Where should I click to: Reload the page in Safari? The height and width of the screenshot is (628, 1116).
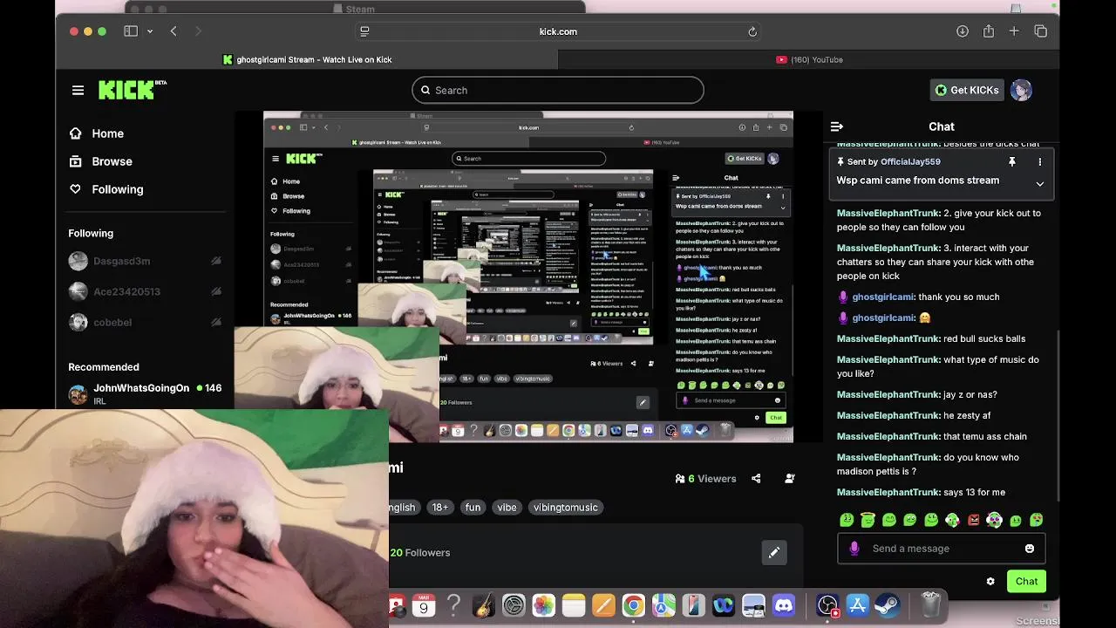point(752,31)
